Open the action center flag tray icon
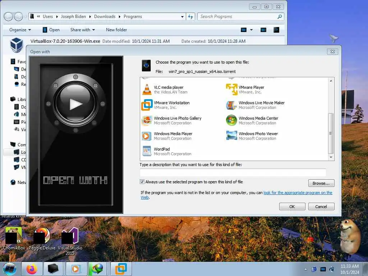Screen dimensions: 368x276 coord(314,269)
